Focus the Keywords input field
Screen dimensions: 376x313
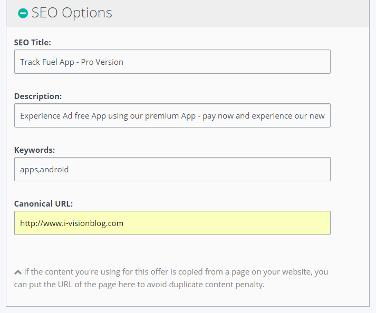pos(172,169)
